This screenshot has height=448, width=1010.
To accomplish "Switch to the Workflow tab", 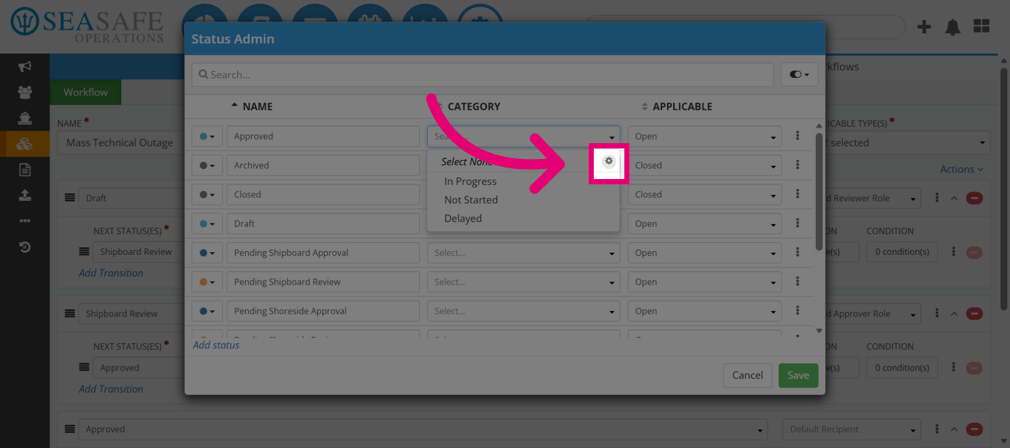I will click(86, 92).
